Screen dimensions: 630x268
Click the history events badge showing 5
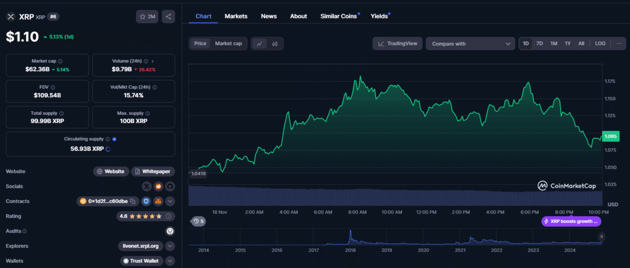[198, 221]
